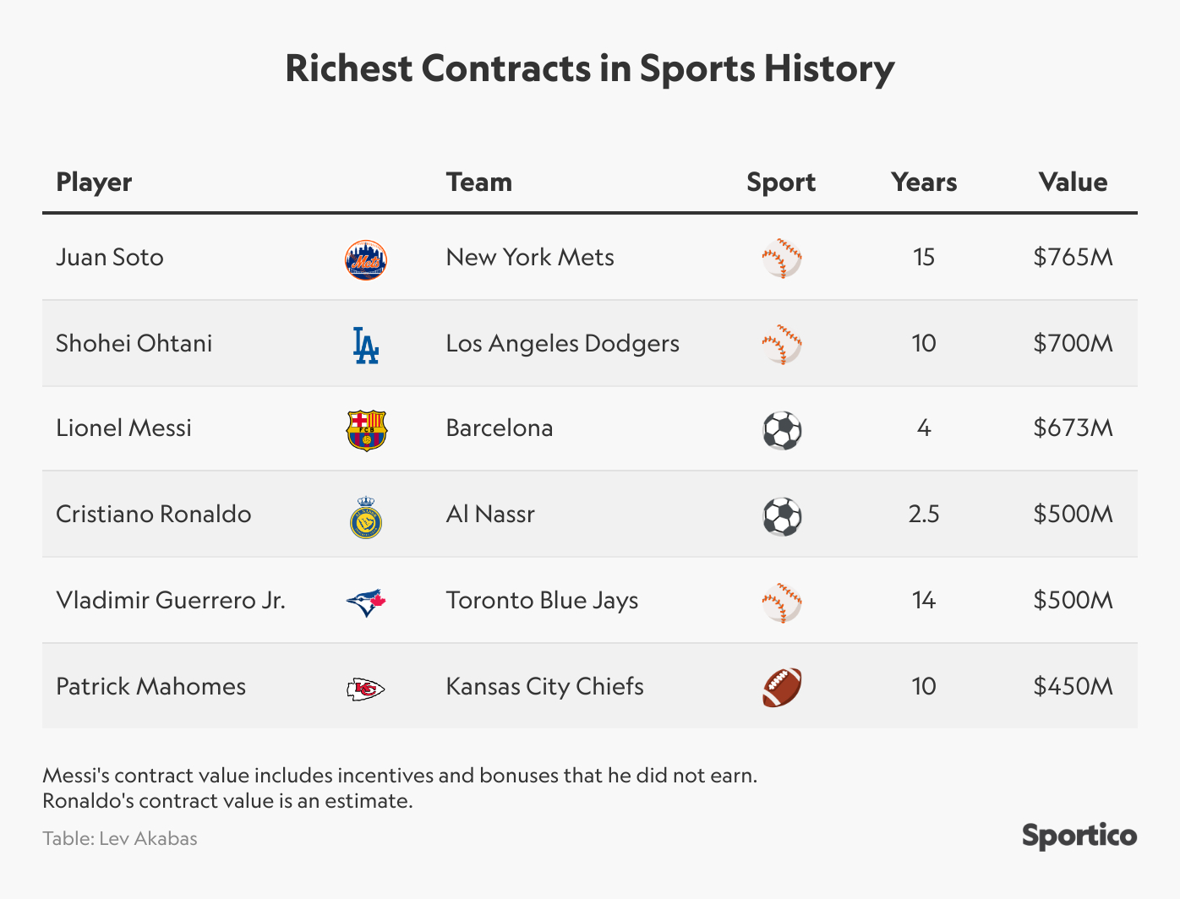Click the Years column header
Screen dimensions: 1180x899
coord(924,183)
